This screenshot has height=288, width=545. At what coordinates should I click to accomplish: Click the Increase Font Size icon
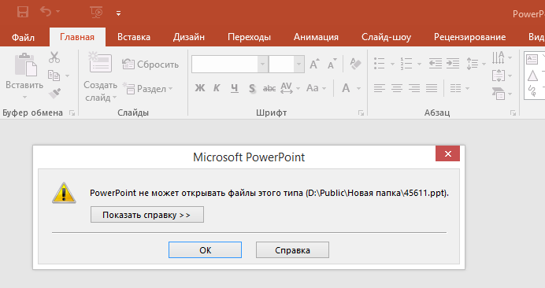(314, 64)
